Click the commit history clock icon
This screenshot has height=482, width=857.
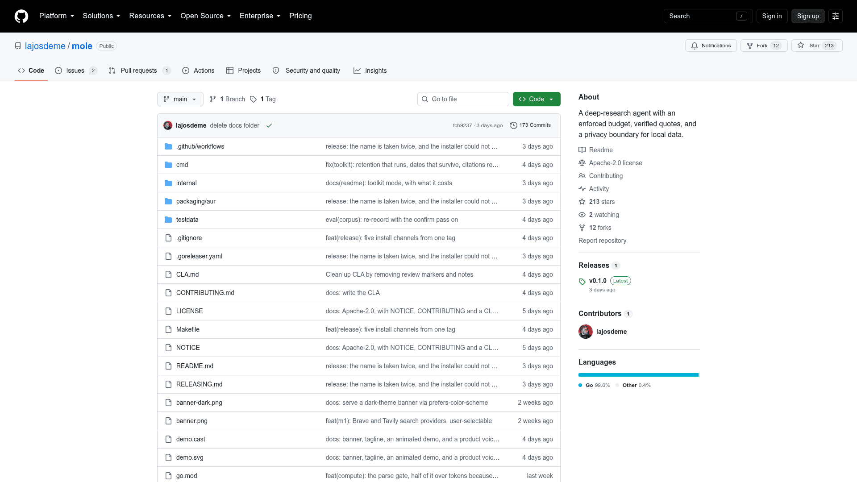(x=514, y=125)
